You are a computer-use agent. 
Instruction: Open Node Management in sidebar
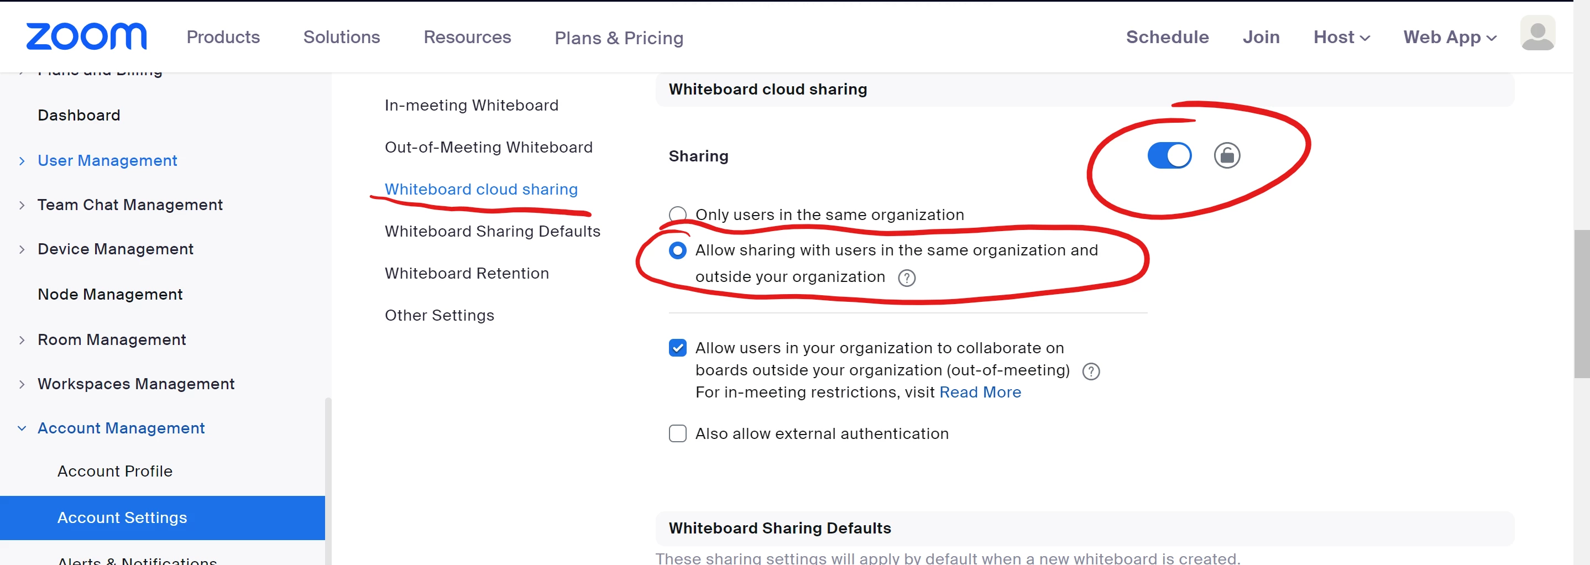point(110,294)
